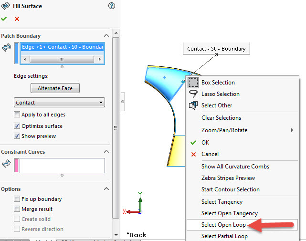Click the blue Patch Boundary color bar
Image resolution: width=306 pixels, height=241 pixels.
coord(16,53)
